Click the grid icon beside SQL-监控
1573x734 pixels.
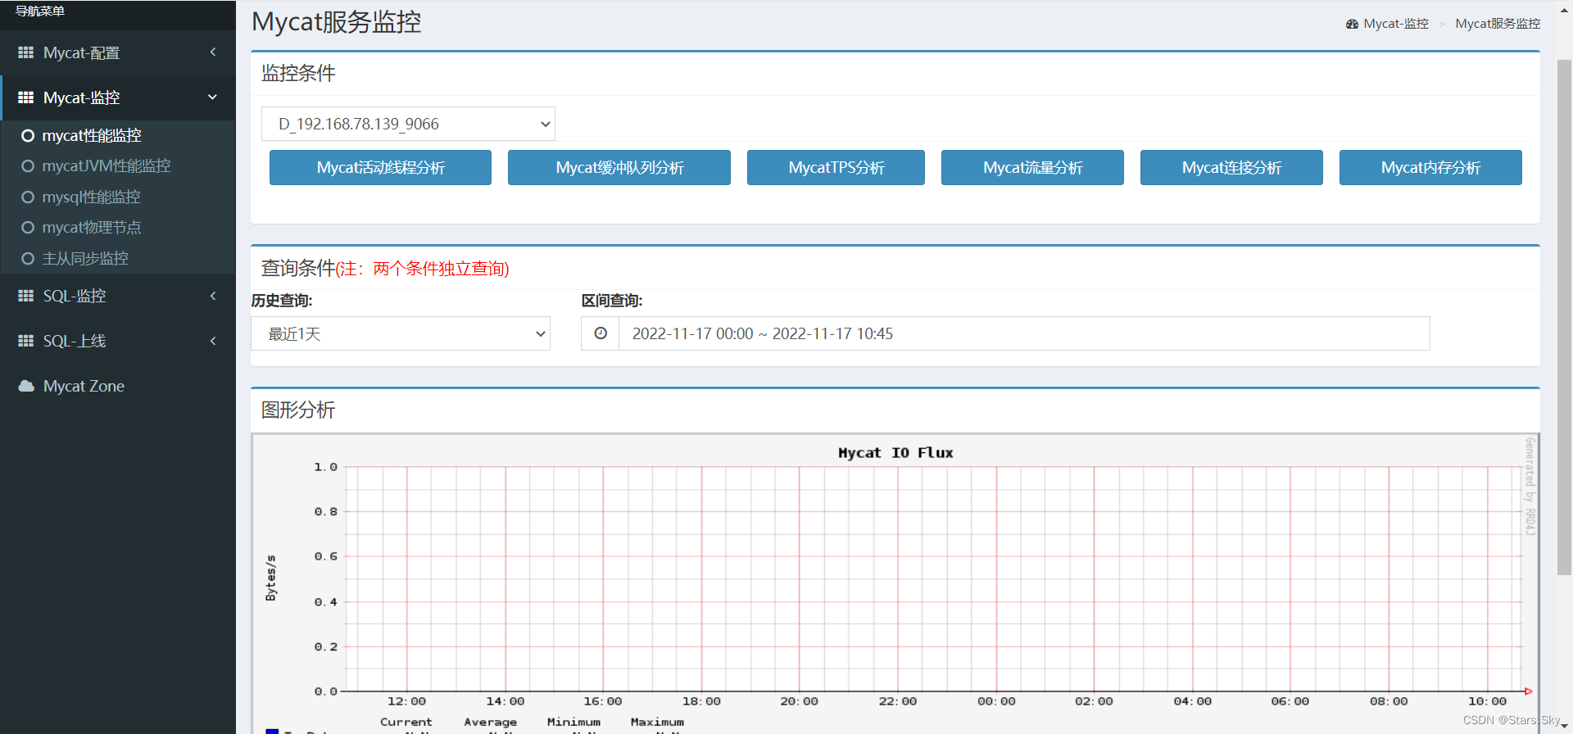[26, 296]
